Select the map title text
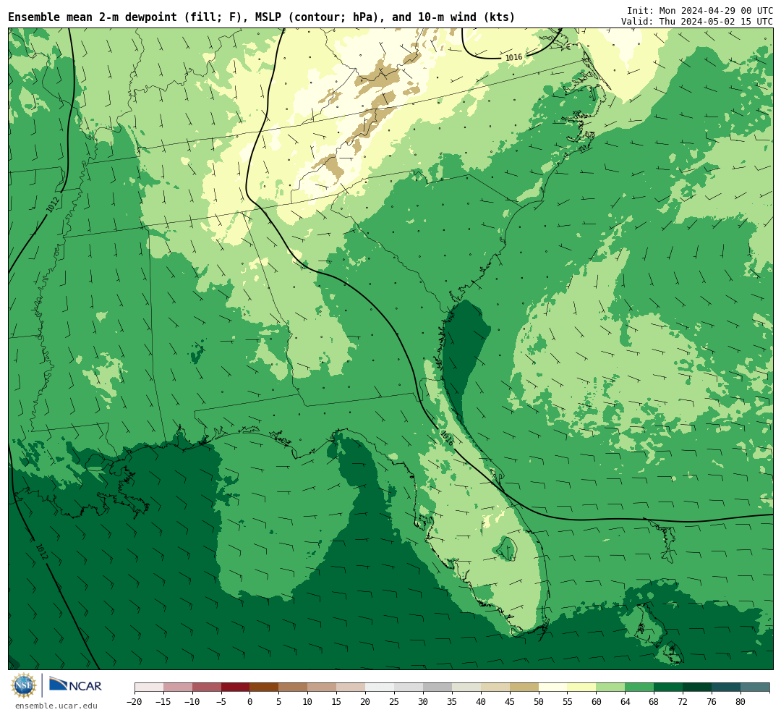The image size is (781, 715). tap(262, 17)
